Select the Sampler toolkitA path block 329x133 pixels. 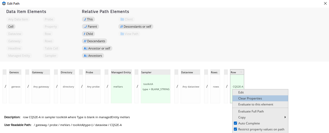pyautogui.click(x=155, y=87)
